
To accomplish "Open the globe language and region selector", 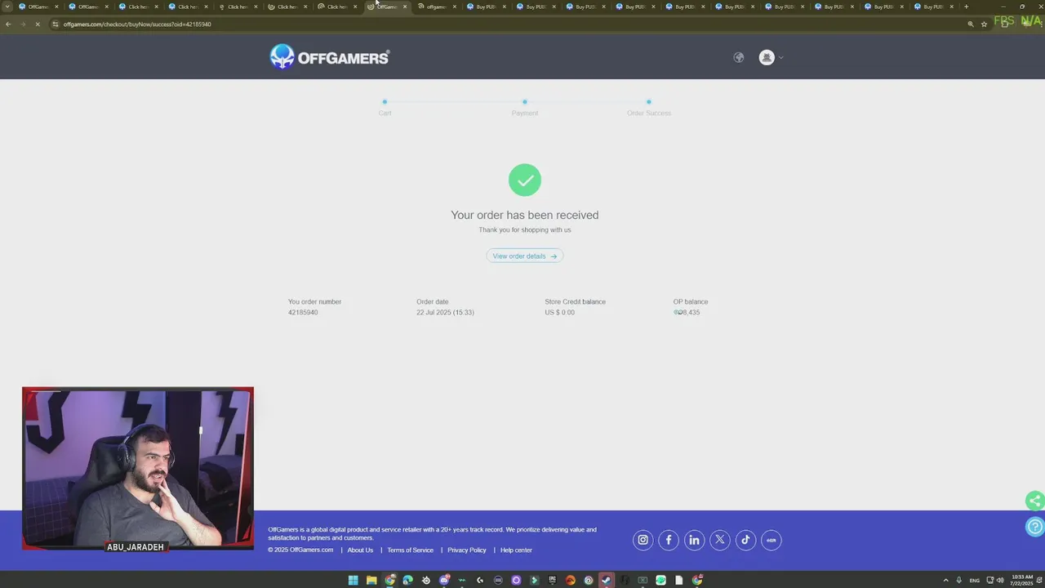I will click(x=739, y=57).
